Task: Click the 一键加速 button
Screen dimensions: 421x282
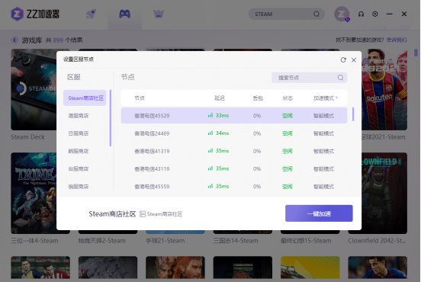Action: pos(319,213)
